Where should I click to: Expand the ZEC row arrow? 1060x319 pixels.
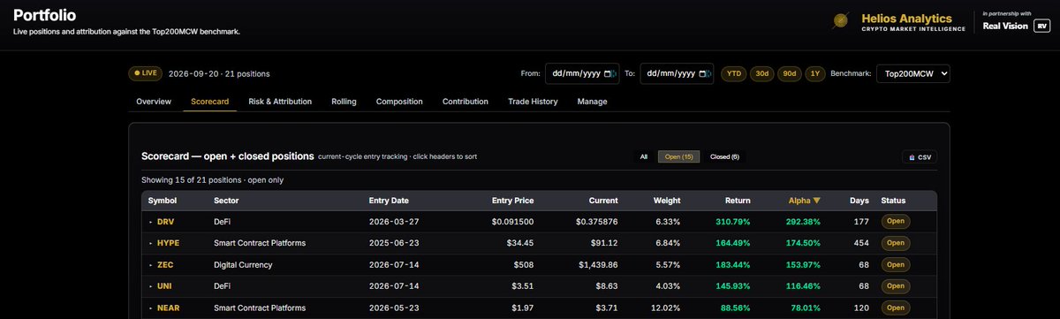[150, 264]
